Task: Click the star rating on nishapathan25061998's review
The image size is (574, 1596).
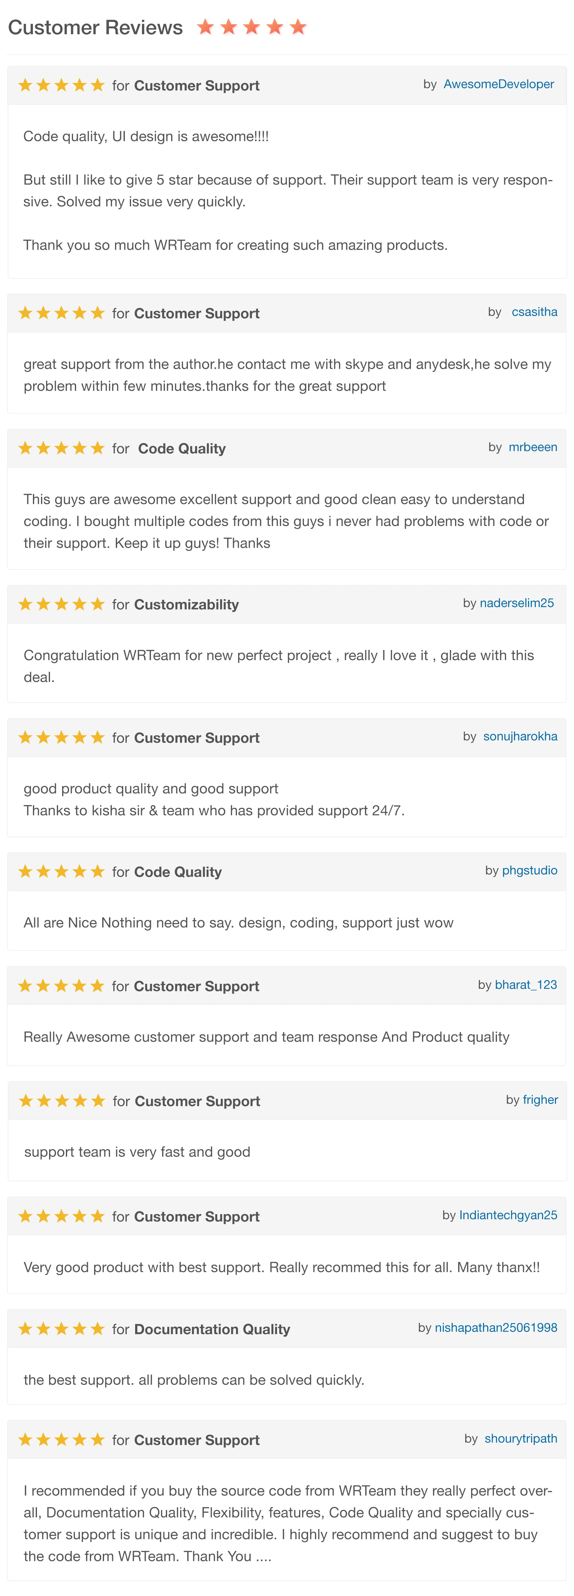Action: coord(61,1329)
